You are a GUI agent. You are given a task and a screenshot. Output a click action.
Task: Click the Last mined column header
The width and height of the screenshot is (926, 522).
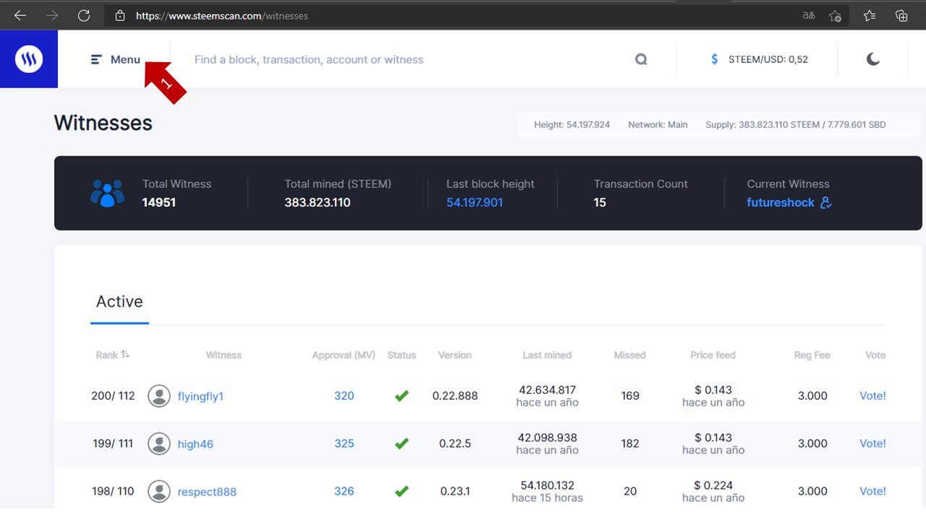click(x=547, y=355)
